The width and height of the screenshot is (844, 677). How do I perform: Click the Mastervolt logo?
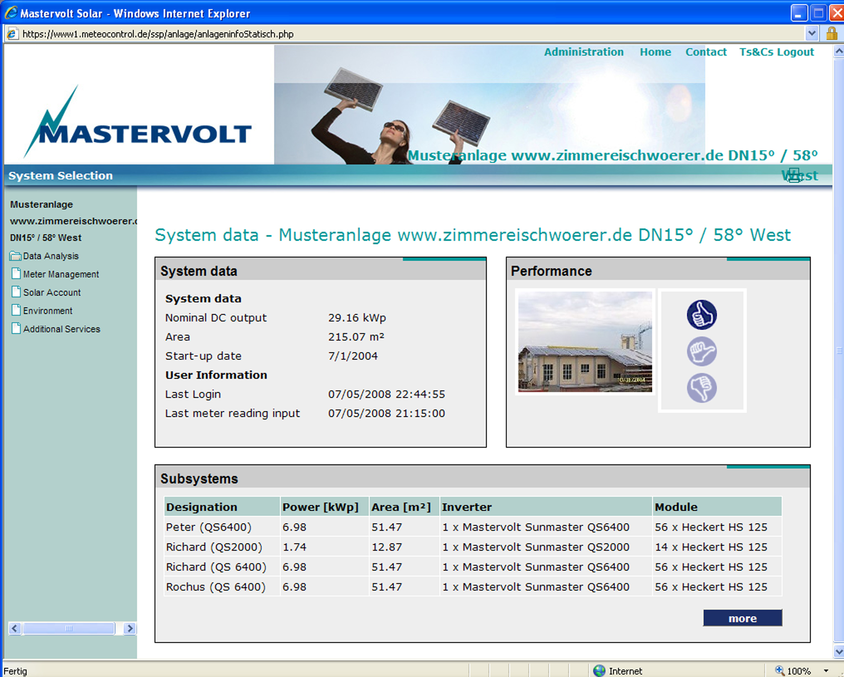pos(138,122)
